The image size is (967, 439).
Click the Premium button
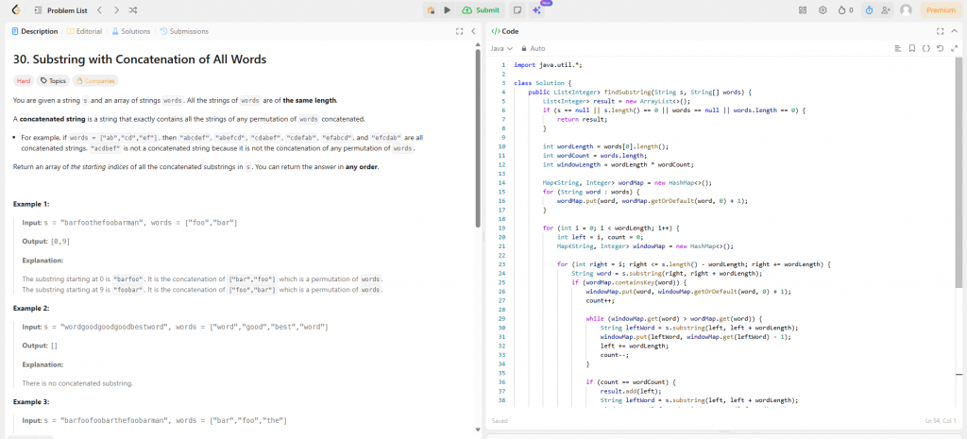pyautogui.click(x=942, y=9)
